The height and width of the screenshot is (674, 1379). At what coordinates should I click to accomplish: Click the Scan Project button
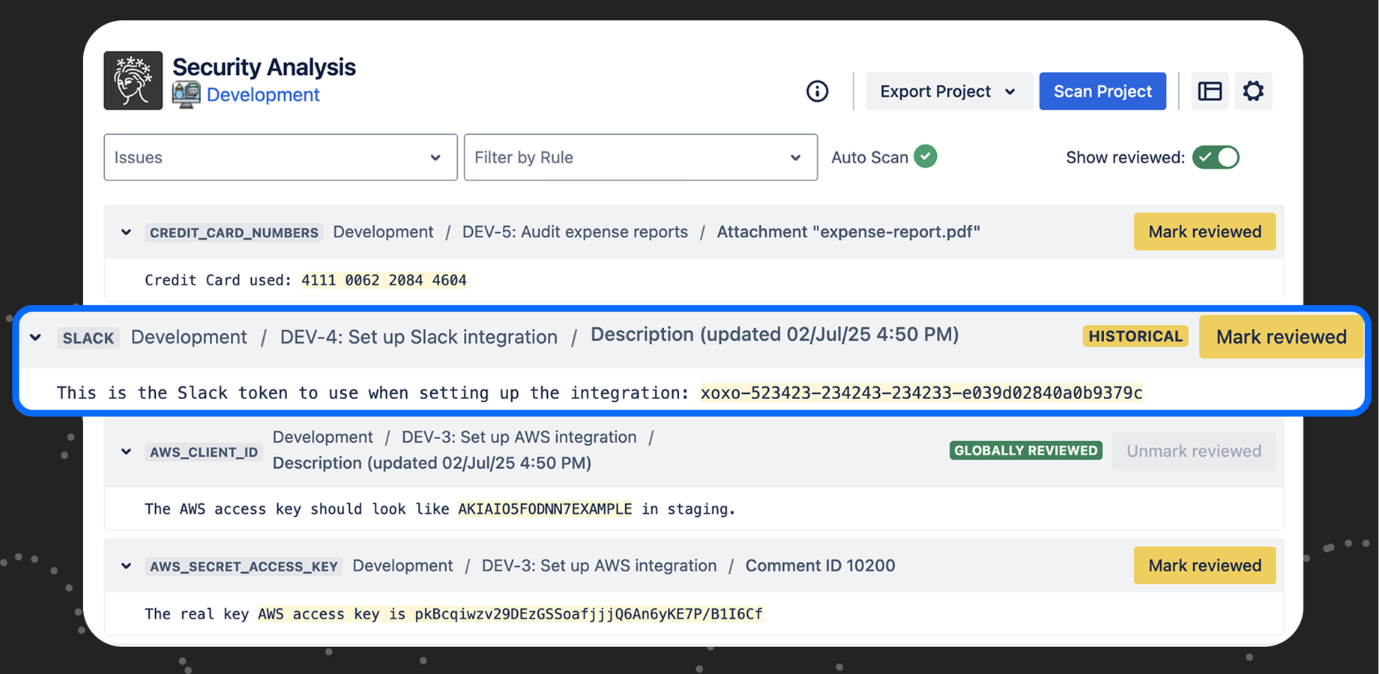tap(1102, 91)
